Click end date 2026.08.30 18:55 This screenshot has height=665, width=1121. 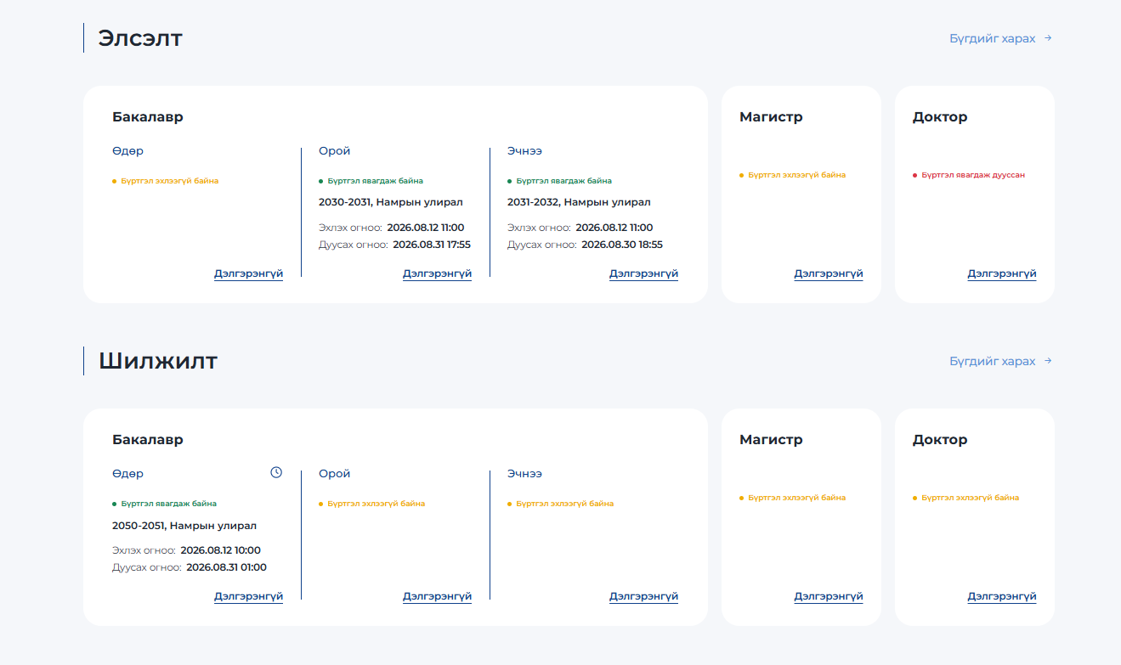pyautogui.click(x=622, y=245)
